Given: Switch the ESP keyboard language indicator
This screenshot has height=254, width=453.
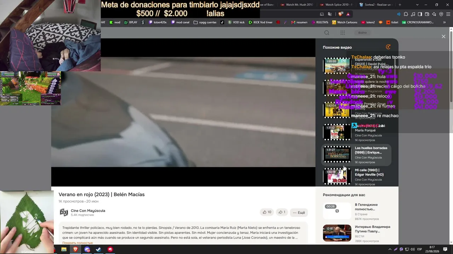Looking at the screenshot, I should click(420, 249).
